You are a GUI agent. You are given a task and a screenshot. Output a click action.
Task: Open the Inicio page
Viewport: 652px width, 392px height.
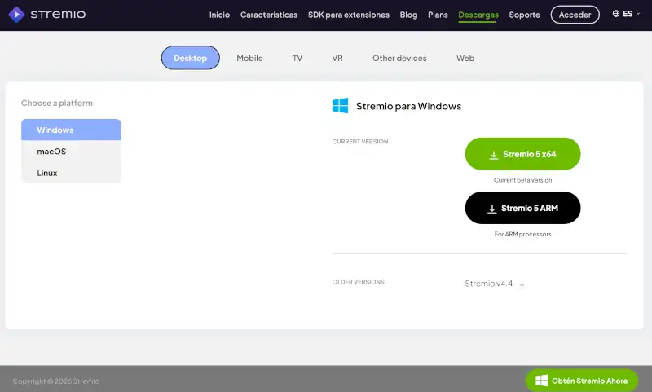pos(219,15)
